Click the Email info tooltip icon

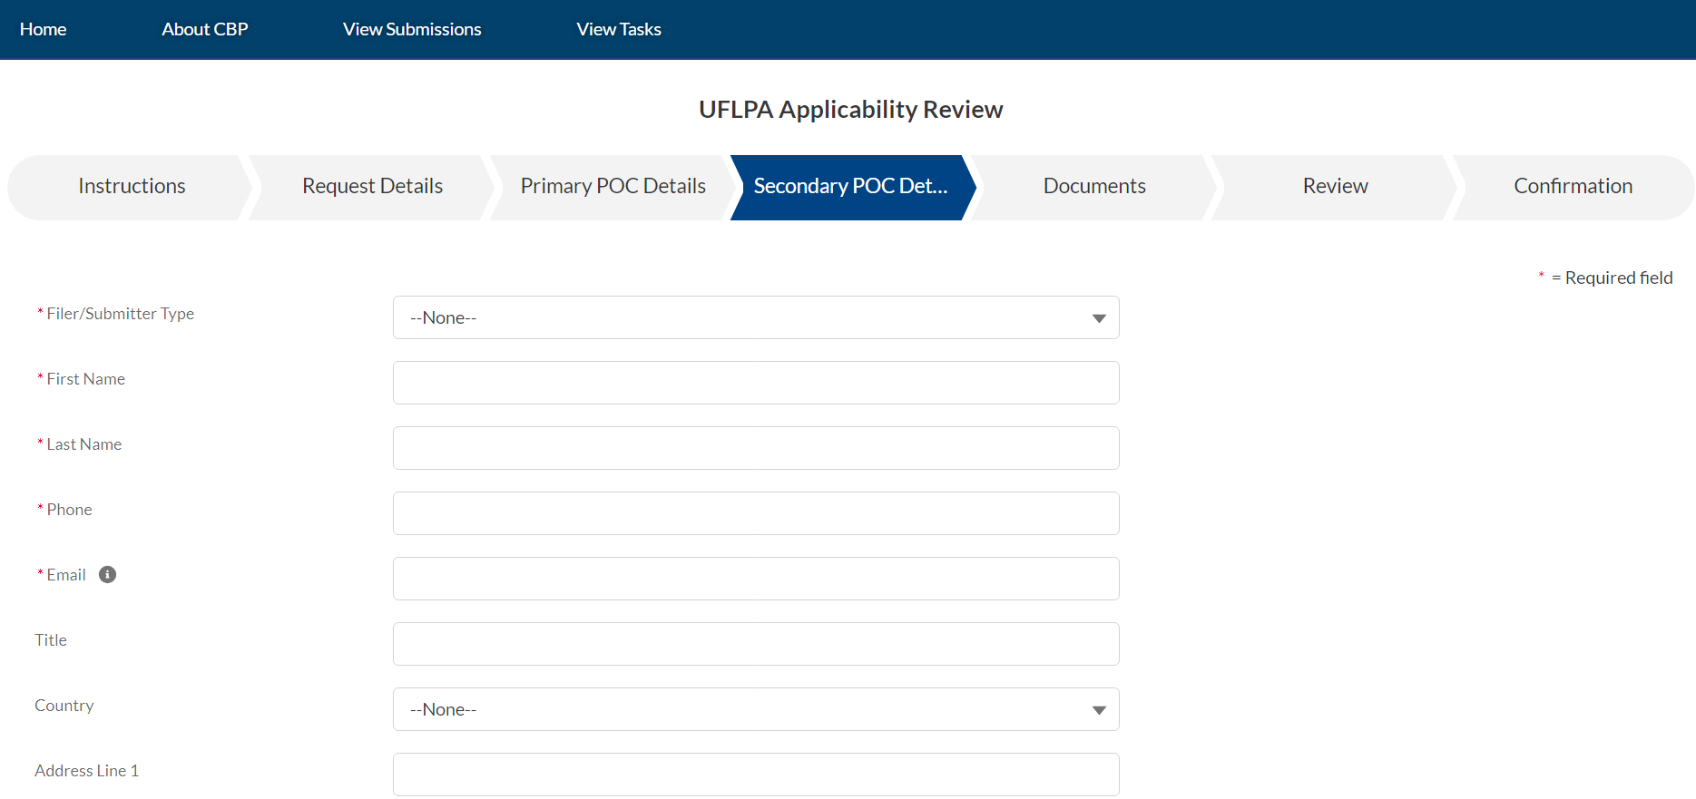pos(107,574)
